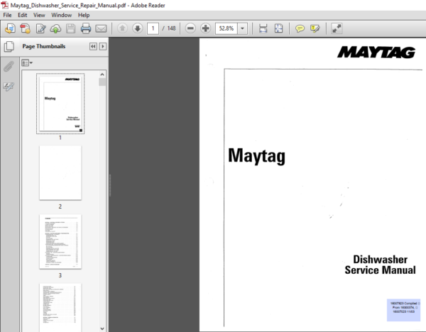Go to the next page with the down arrow

click(138, 28)
